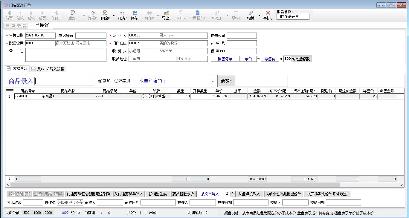Click the 备注 remarks text area
The height and width of the screenshot is (218, 409).
point(66,55)
